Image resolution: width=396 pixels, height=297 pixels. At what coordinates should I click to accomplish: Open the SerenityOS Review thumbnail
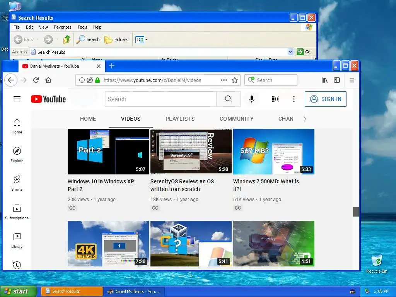pyautogui.click(x=191, y=152)
